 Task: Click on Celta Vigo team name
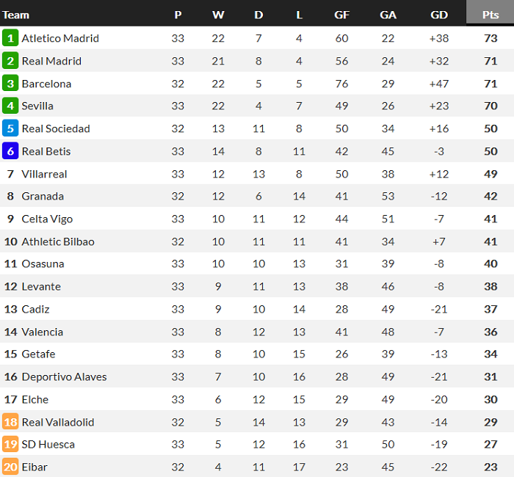[47, 219]
